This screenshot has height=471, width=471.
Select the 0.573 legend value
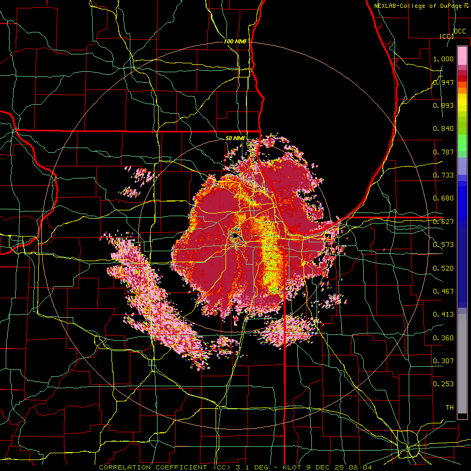coord(443,245)
